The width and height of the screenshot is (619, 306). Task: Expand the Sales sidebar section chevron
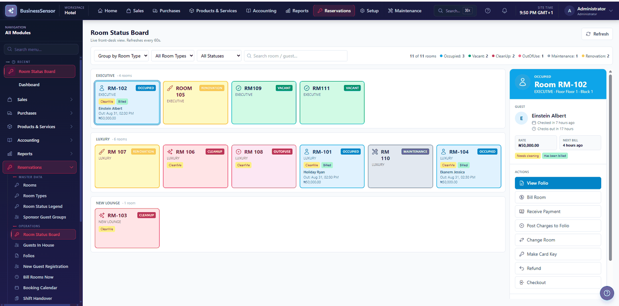point(72,100)
